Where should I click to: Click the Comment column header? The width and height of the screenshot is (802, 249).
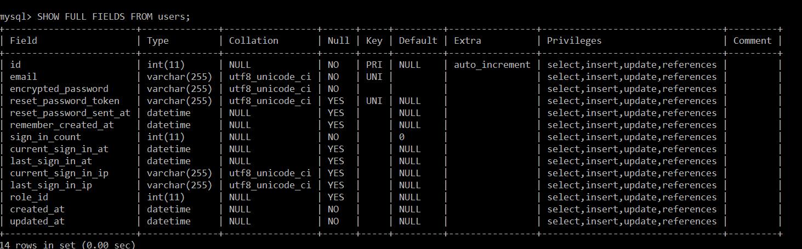tap(752, 40)
